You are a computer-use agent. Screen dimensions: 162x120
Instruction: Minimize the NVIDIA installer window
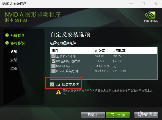131,4
